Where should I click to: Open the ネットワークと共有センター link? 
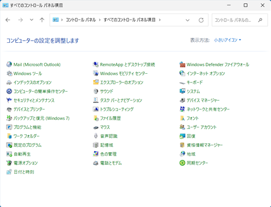(208, 109)
